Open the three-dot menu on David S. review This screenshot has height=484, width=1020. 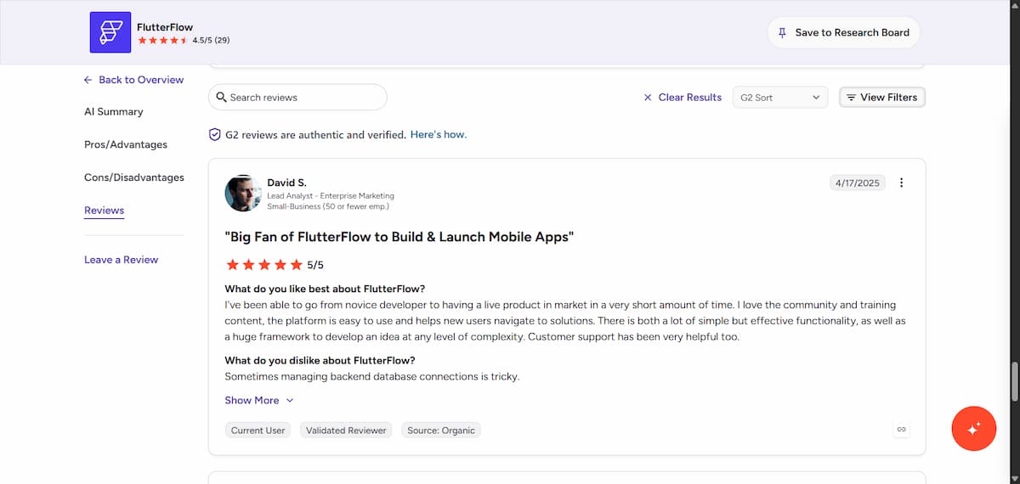(x=902, y=183)
